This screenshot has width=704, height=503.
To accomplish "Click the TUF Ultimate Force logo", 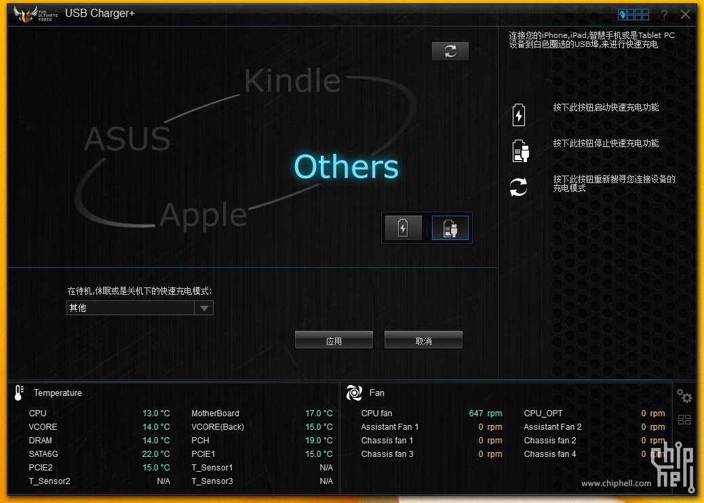I will [x=35, y=14].
